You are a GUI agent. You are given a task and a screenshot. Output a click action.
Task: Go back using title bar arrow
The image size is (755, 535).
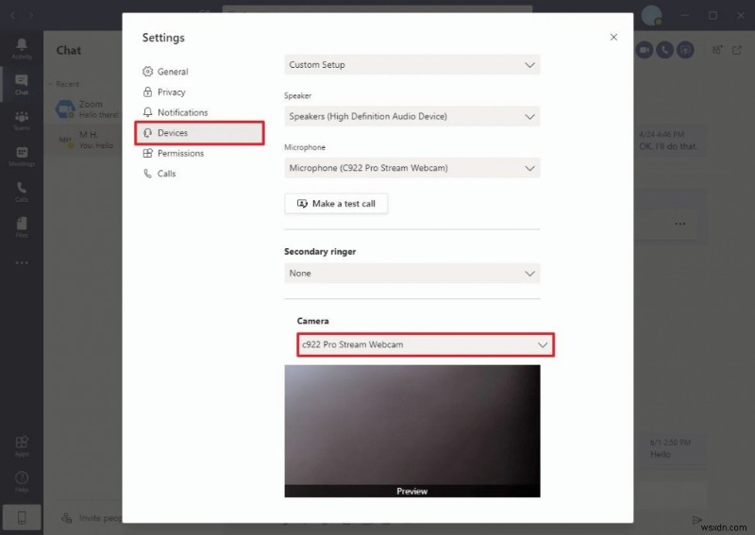click(13, 15)
